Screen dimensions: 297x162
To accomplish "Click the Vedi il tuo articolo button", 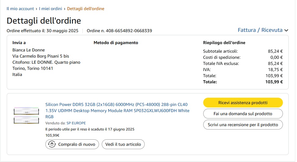I will [123, 144].
